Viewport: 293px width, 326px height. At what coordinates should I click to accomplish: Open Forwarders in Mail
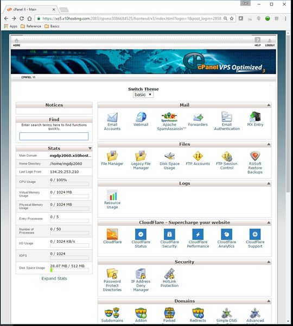(198, 119)
